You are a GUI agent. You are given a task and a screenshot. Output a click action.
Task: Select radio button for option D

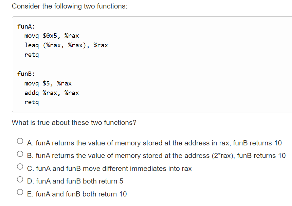[x=19, y=179]
